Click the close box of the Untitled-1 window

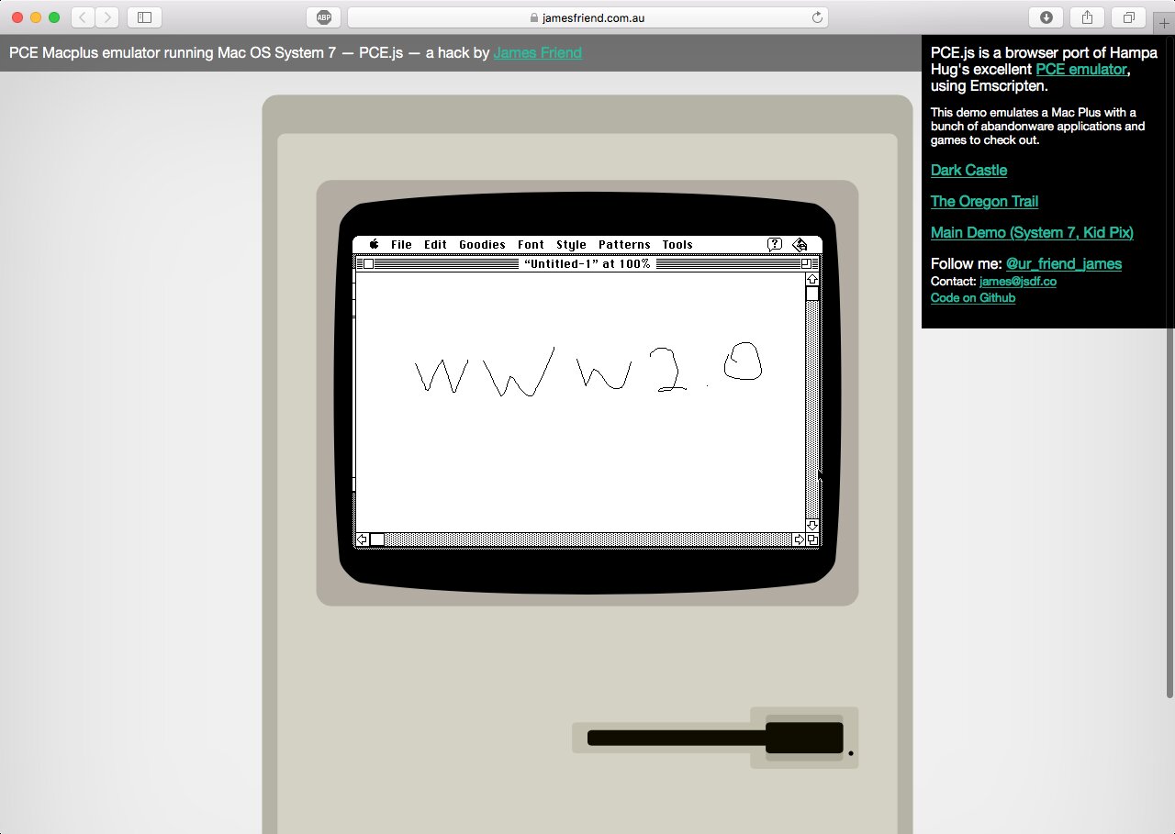pos(368,263)
